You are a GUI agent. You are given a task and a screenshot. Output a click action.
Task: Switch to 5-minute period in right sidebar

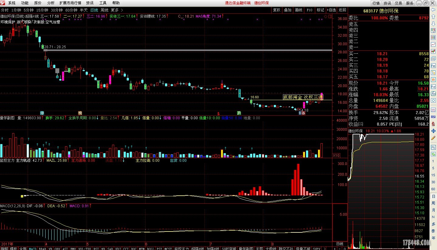click(433, 168)
